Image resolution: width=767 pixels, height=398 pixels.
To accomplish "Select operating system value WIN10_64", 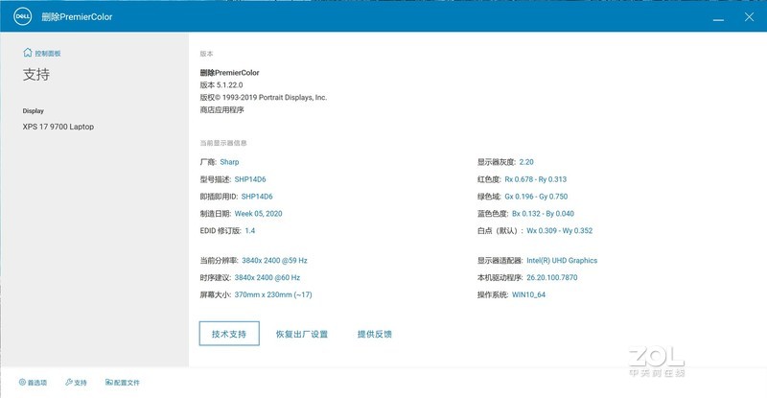I will point(528,294).
